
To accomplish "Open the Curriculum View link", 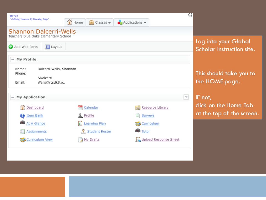I will (x=39, y=139).
